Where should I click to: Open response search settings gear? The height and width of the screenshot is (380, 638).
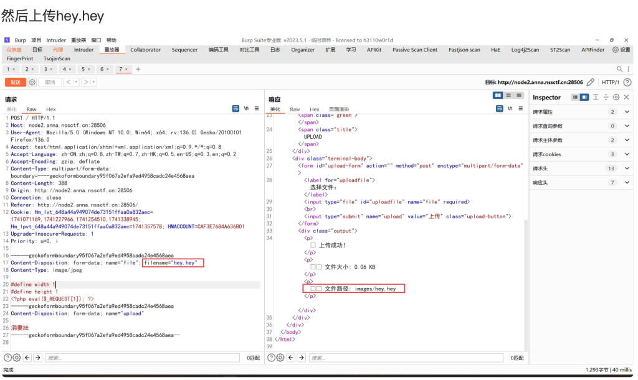[x=280, y=358]
